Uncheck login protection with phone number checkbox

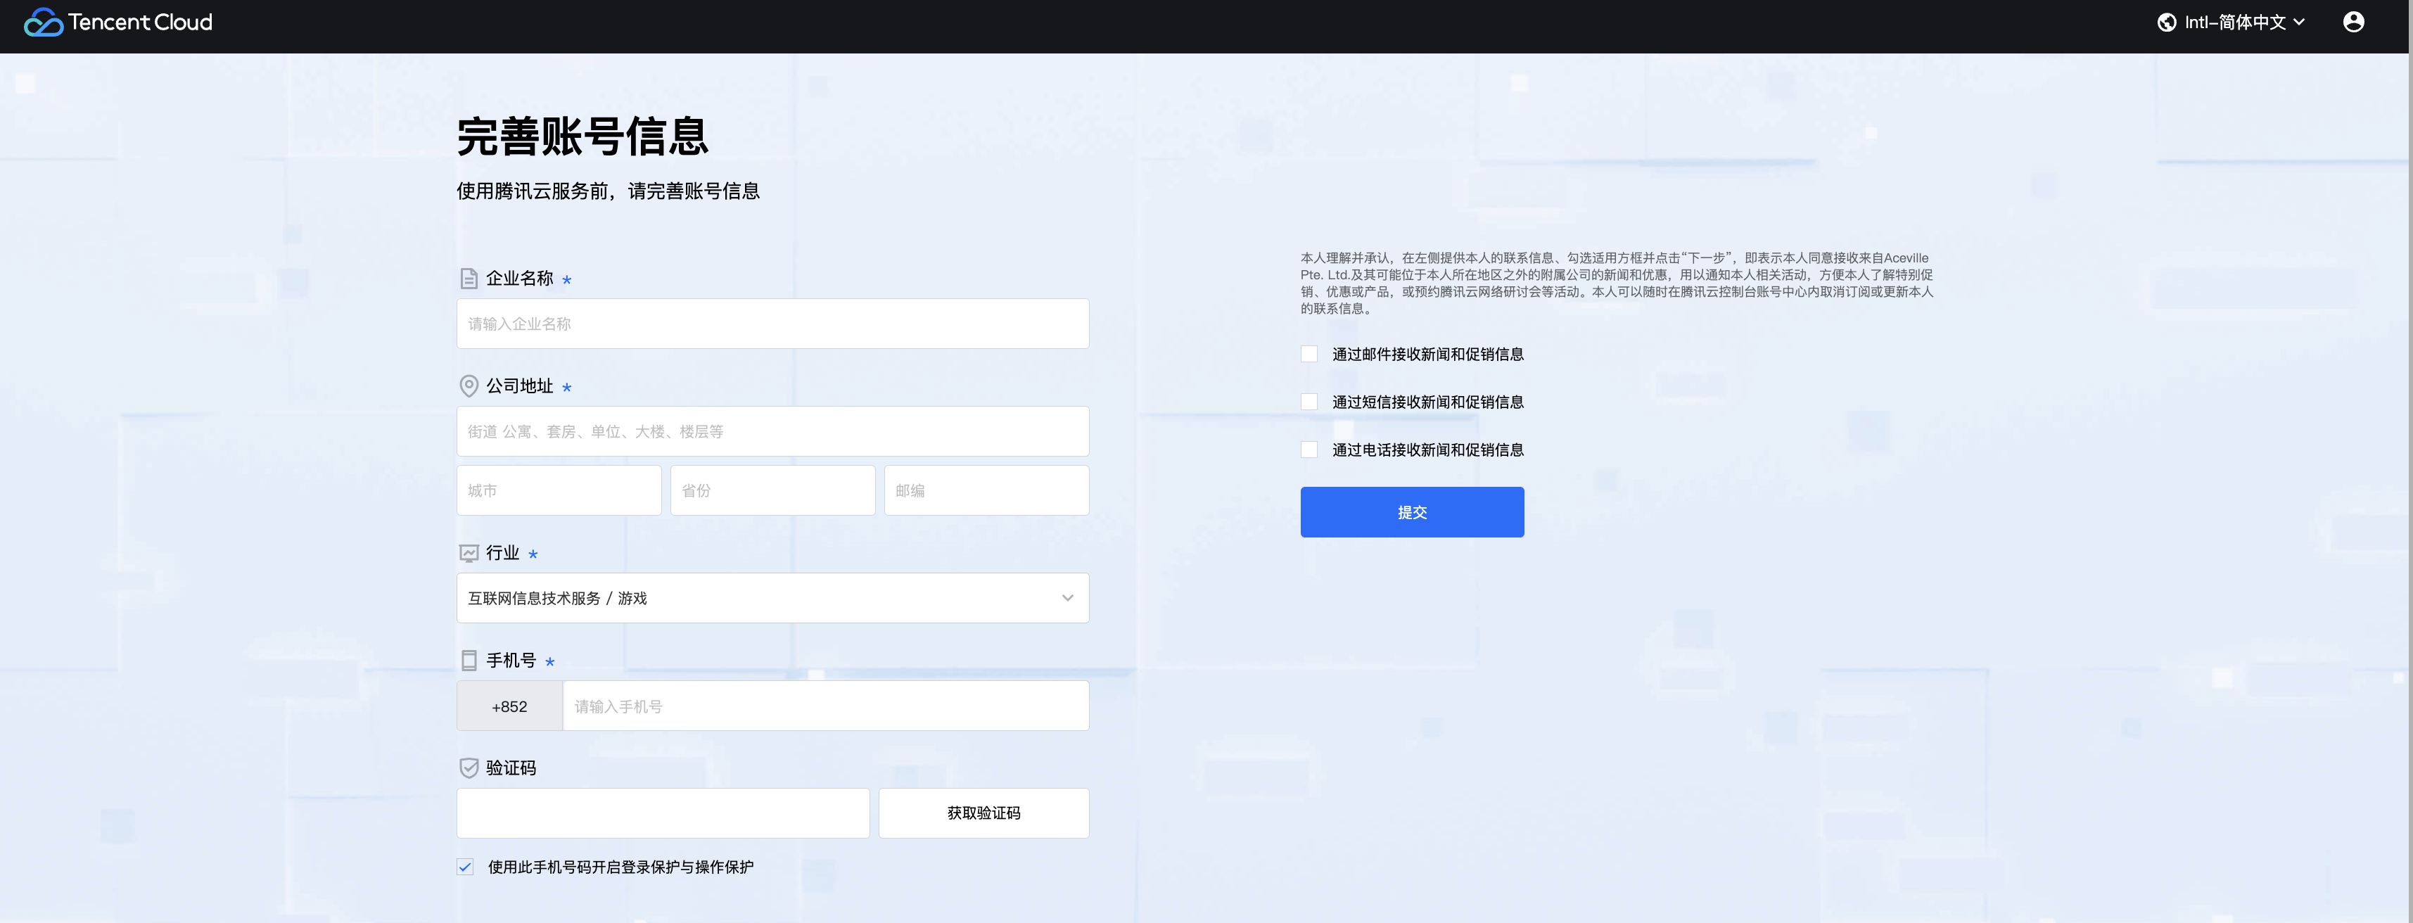[464, 867]
